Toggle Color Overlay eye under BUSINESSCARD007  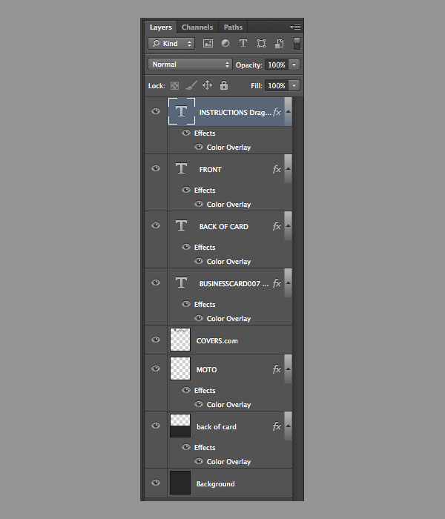coord(199,318)
